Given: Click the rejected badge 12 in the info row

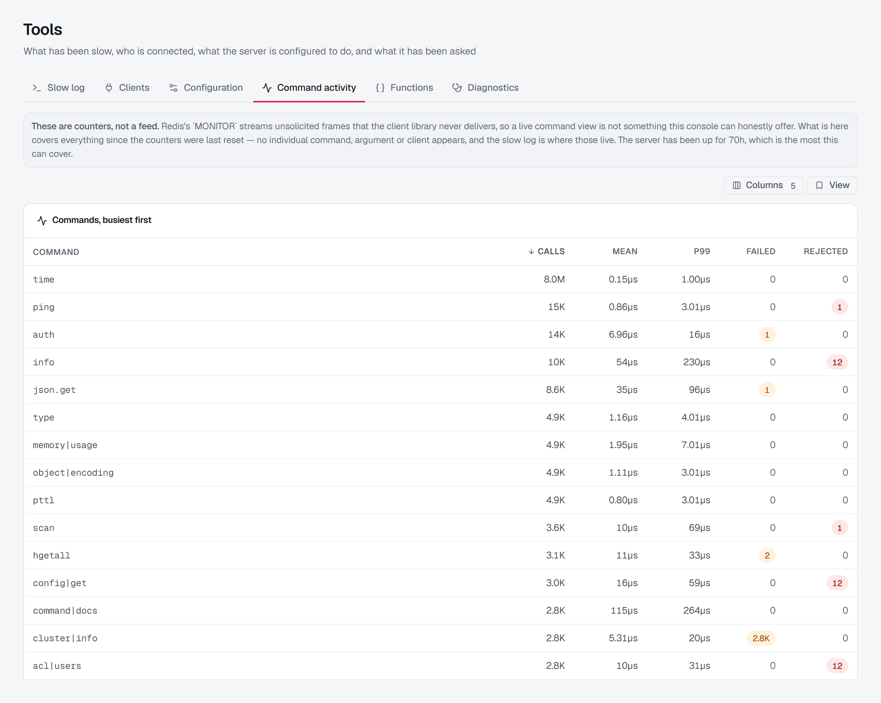Looking at the screenshot, I should pyautogui.click(x=837, y=362).
